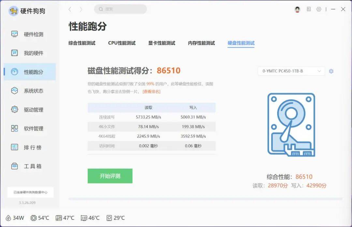Screen dimensions: 352x227
Task: Open 硬件检测 hardware detection icon
Action: coord(14,34)
